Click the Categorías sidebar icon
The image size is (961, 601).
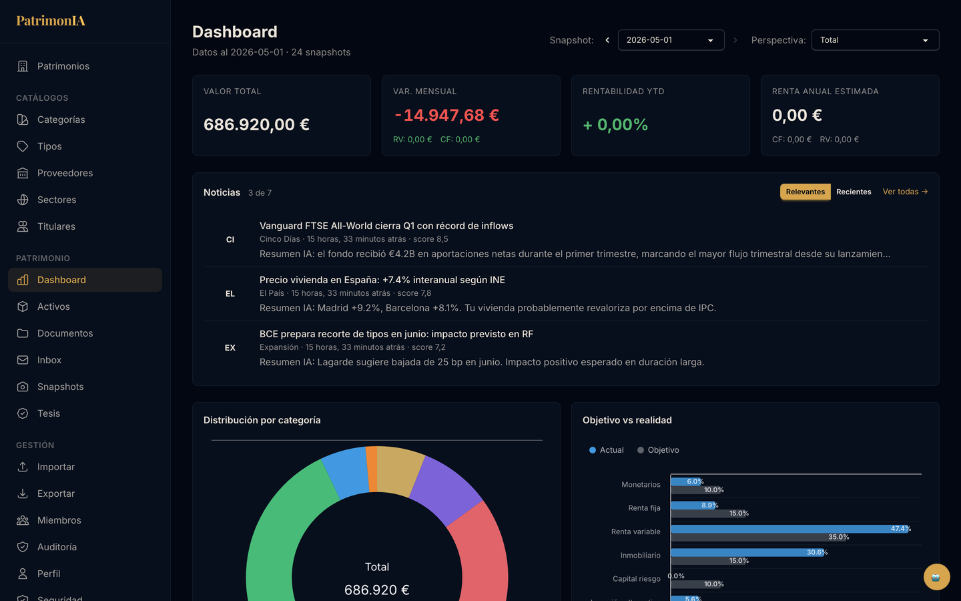click(x=23, y=120)
